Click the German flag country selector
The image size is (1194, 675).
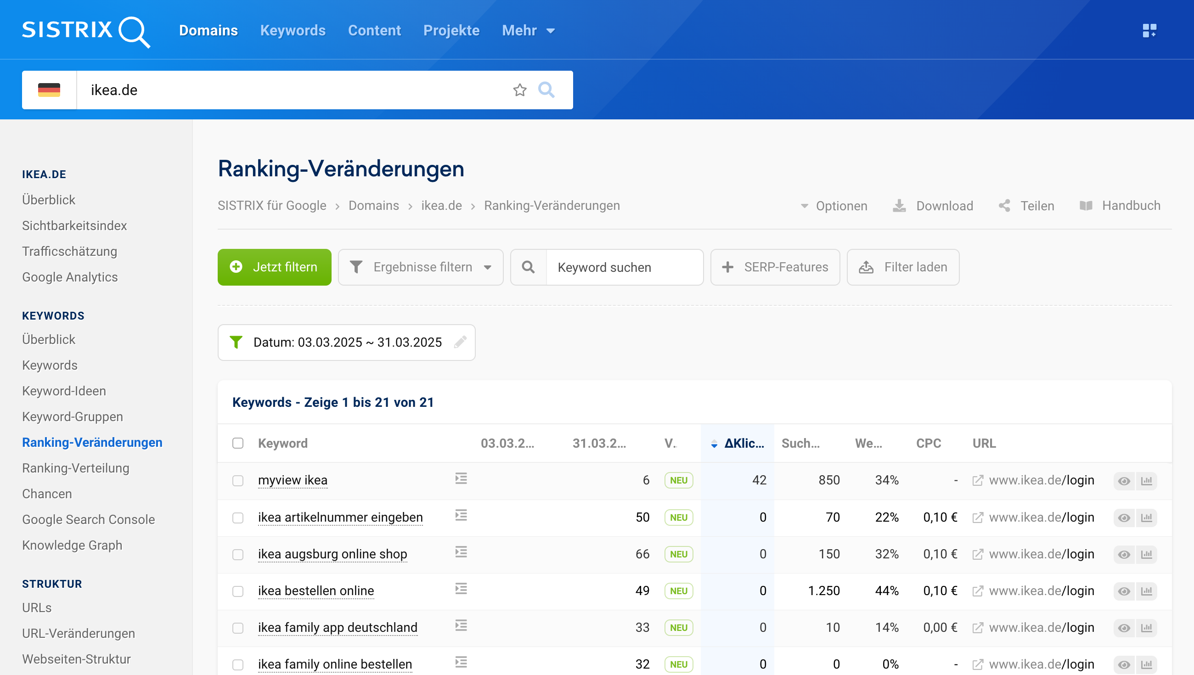(49, 90)
